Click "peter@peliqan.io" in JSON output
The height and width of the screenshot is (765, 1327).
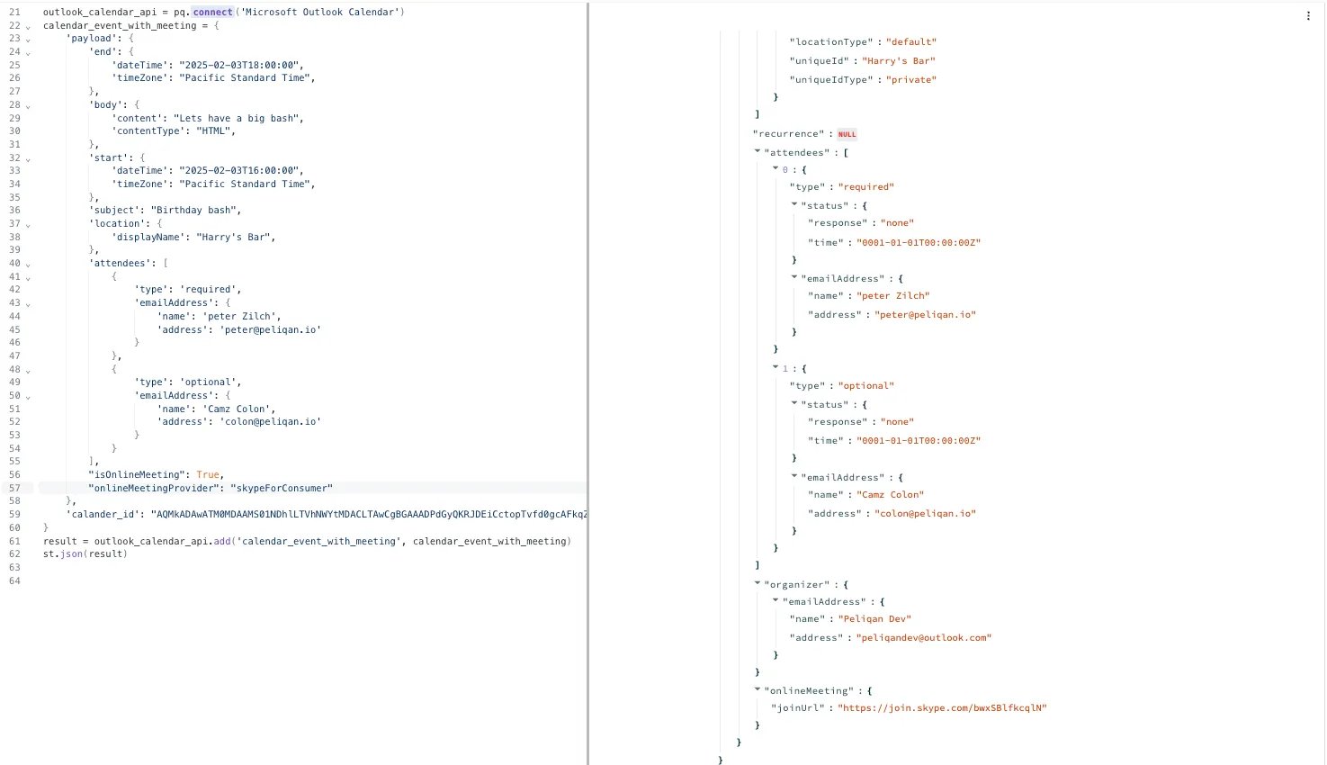pyautogui.click(x=926, y=315)
